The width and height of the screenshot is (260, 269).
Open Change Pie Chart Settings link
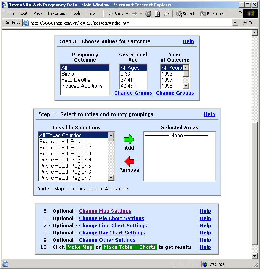(112, 218)
